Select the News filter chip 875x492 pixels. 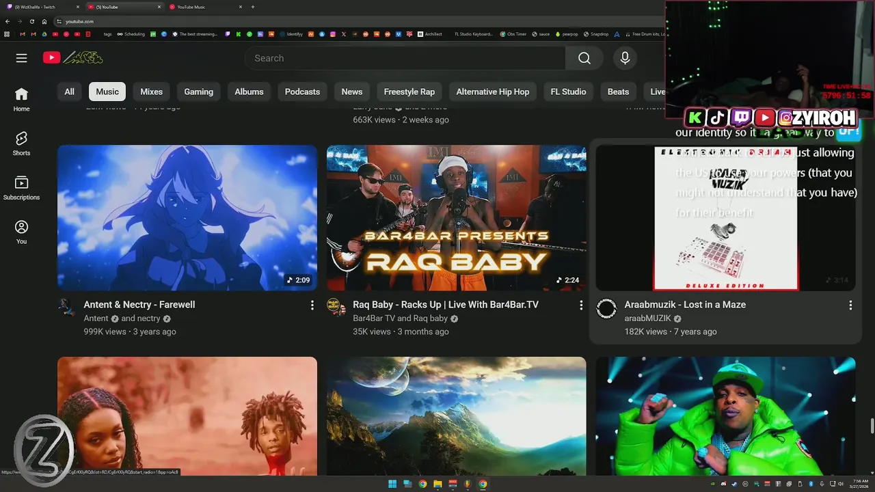click(352, 92)
